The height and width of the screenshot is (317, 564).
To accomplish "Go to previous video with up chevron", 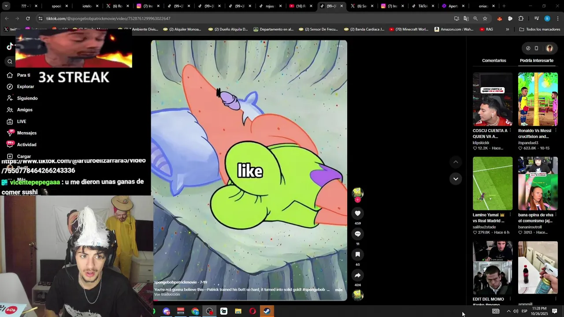I will tap(456, 162).
